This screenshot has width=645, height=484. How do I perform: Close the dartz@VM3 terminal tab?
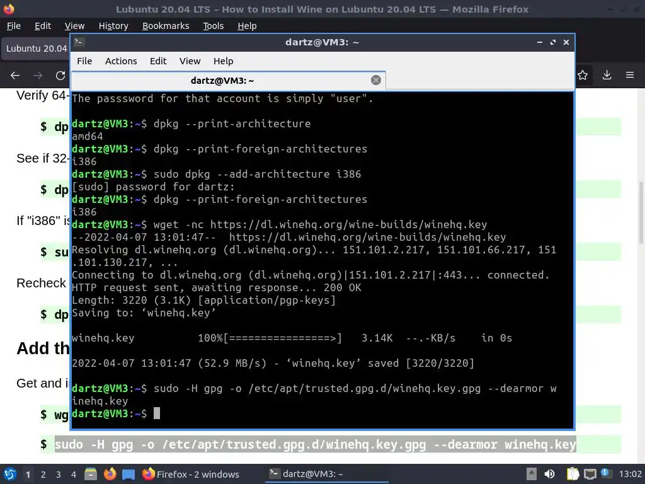pyautogui.click(x=375, y=80)
